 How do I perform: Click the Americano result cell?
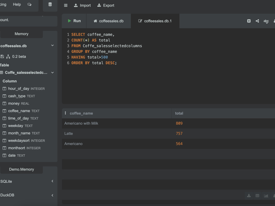coord(73,144)
